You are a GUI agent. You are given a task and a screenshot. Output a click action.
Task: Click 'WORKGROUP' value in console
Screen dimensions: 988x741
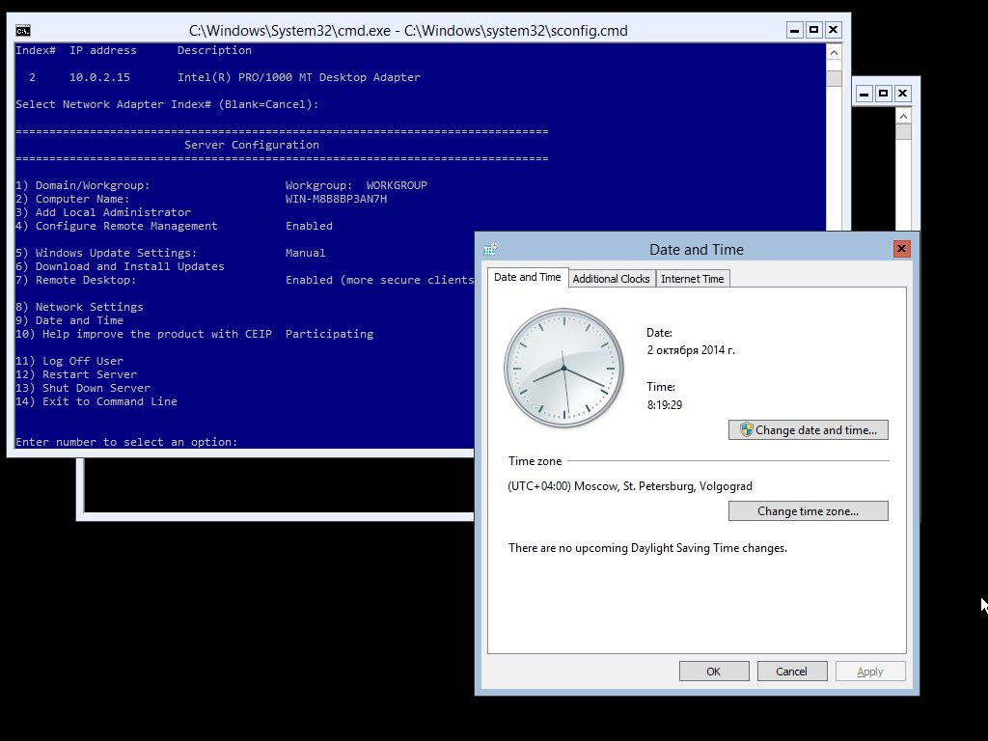(x=397, y=185)
